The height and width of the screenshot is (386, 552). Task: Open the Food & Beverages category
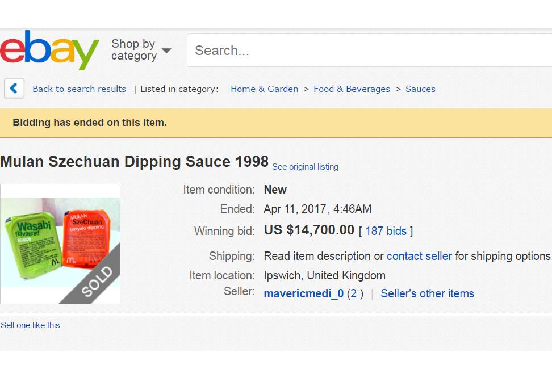pos(352,89)
